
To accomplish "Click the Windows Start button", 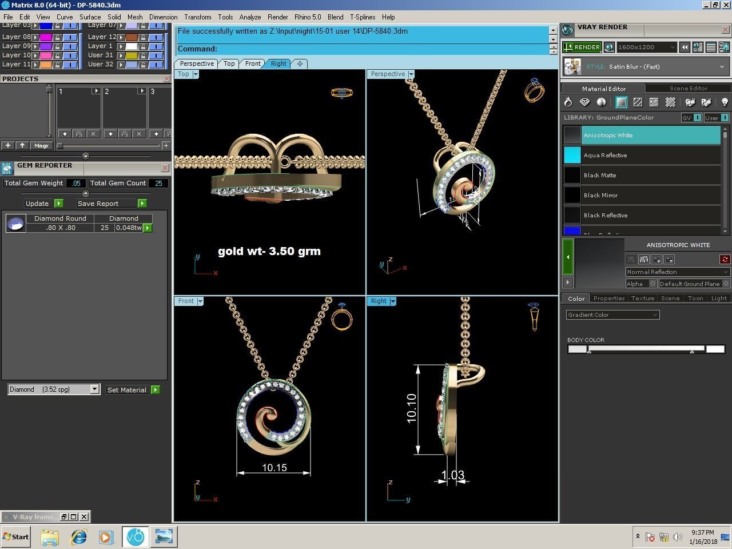I will [15, 536].
